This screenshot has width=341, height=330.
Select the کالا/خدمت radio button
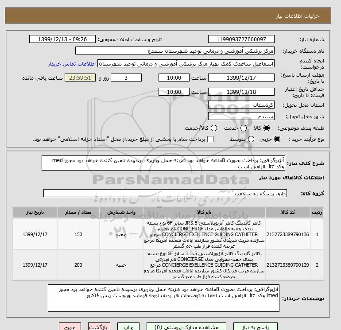pyautogui.click(x=214, y=128)
